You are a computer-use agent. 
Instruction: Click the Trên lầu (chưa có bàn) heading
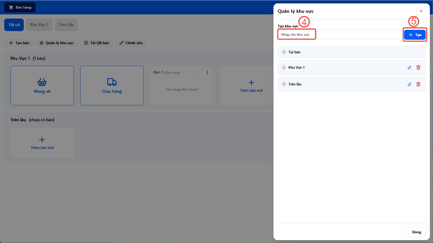point(32,120)
